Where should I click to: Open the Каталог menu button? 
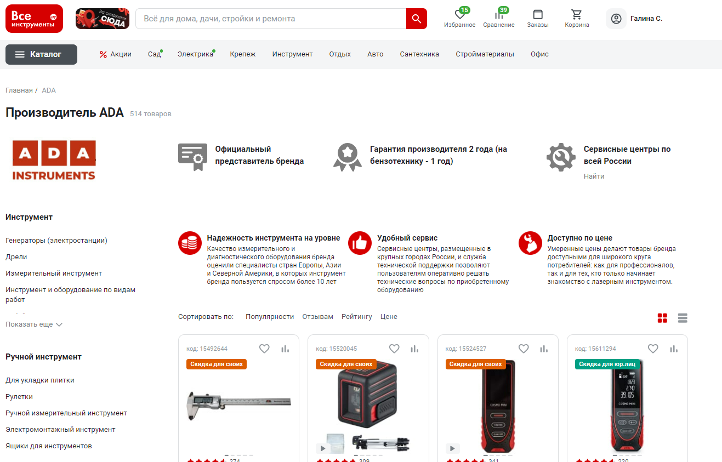click(x=41, y=54)
